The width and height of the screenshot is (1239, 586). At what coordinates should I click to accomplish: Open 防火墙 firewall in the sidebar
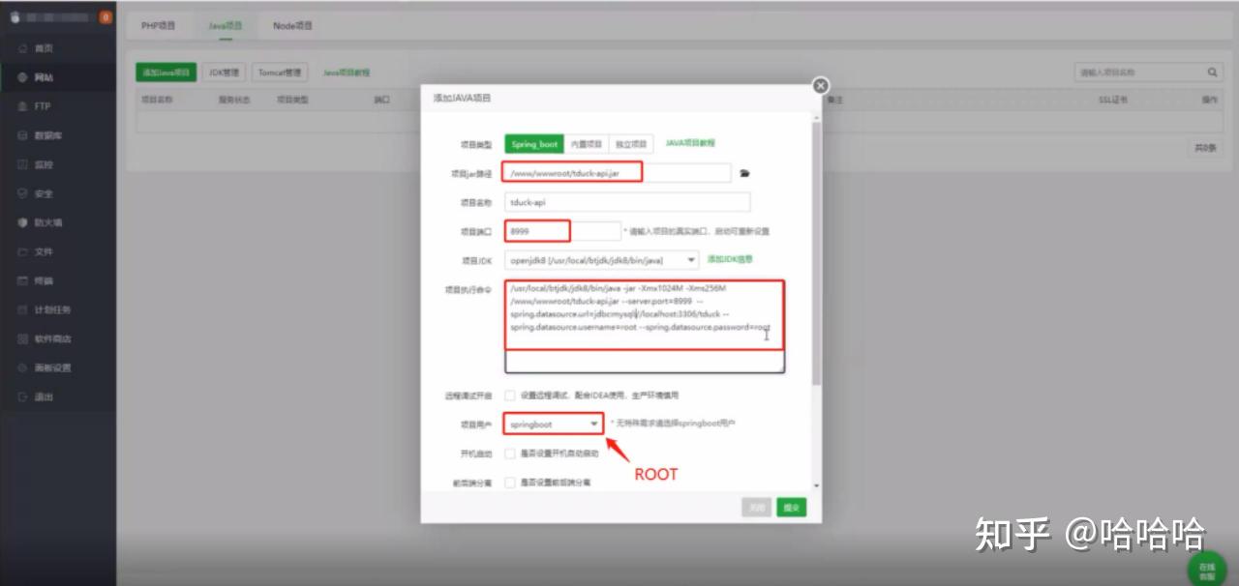tap(47, 222)
